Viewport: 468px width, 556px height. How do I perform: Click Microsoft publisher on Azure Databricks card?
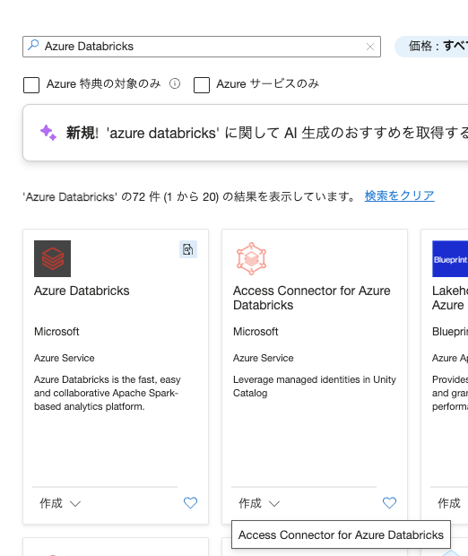(56, 332)
